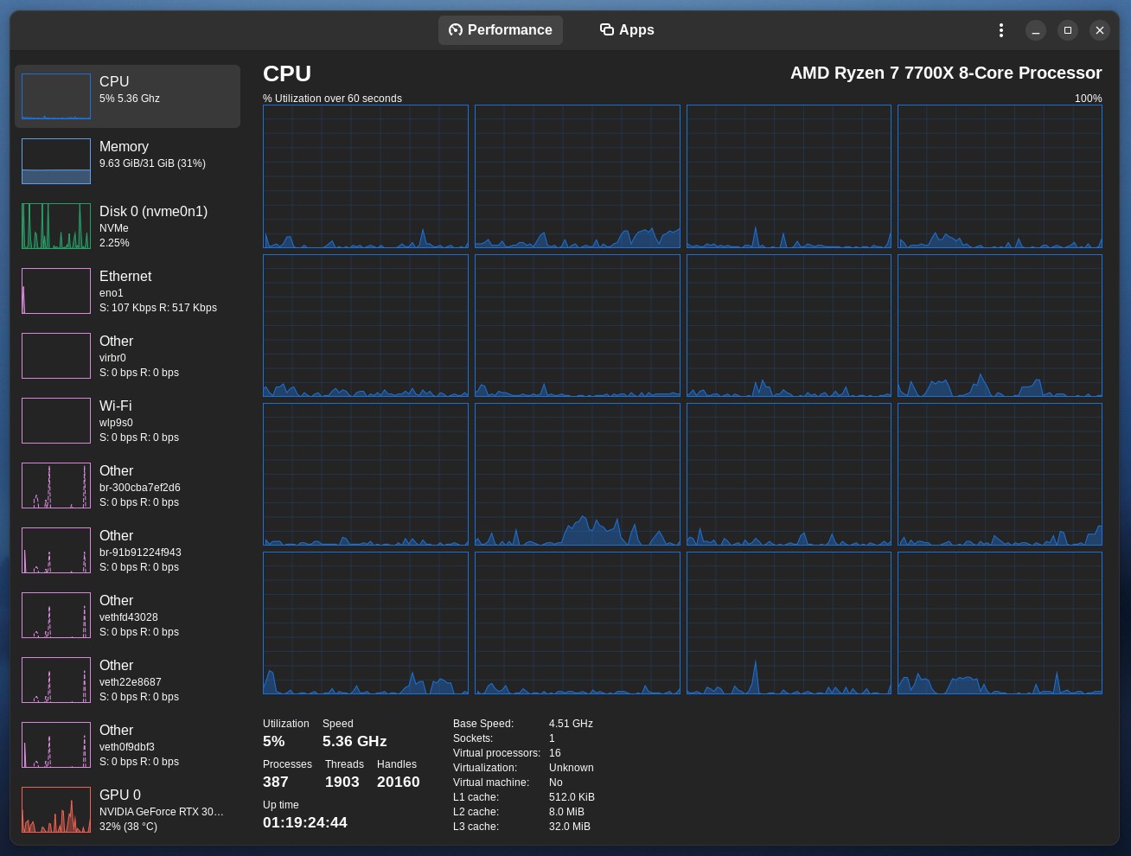1131x856 pixels.
Task: Select the Performance tab
Action: 501,30
